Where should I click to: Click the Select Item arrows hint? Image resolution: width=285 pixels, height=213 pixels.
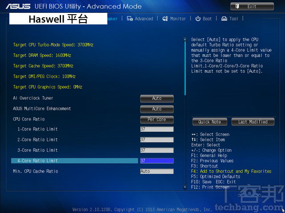click(x=208, y=140)
